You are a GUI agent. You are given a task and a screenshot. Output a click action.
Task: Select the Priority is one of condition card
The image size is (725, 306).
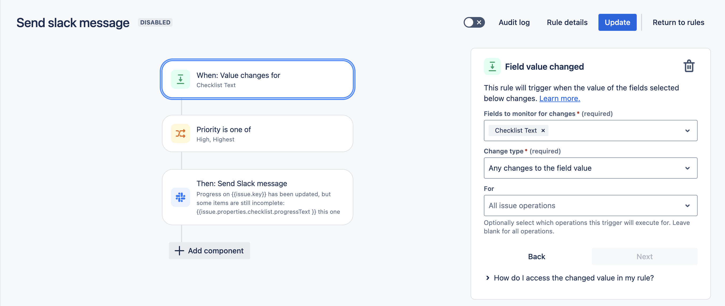click(x=257, y=133)
